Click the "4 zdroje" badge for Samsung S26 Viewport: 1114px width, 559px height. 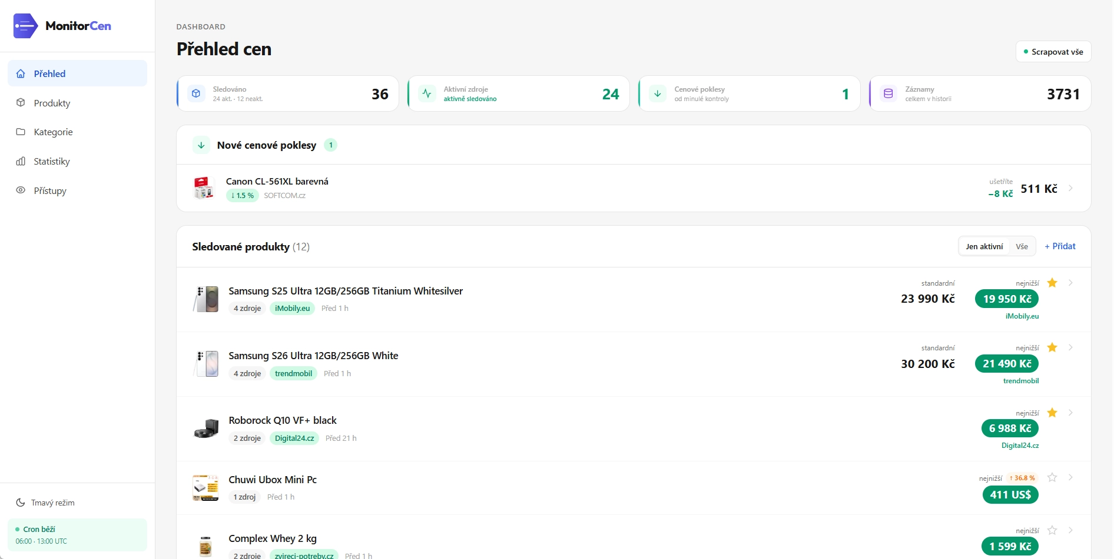[x=247, y=373]
